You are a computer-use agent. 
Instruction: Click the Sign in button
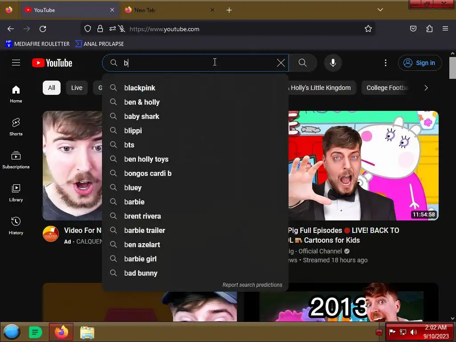(x=420, y=63)
